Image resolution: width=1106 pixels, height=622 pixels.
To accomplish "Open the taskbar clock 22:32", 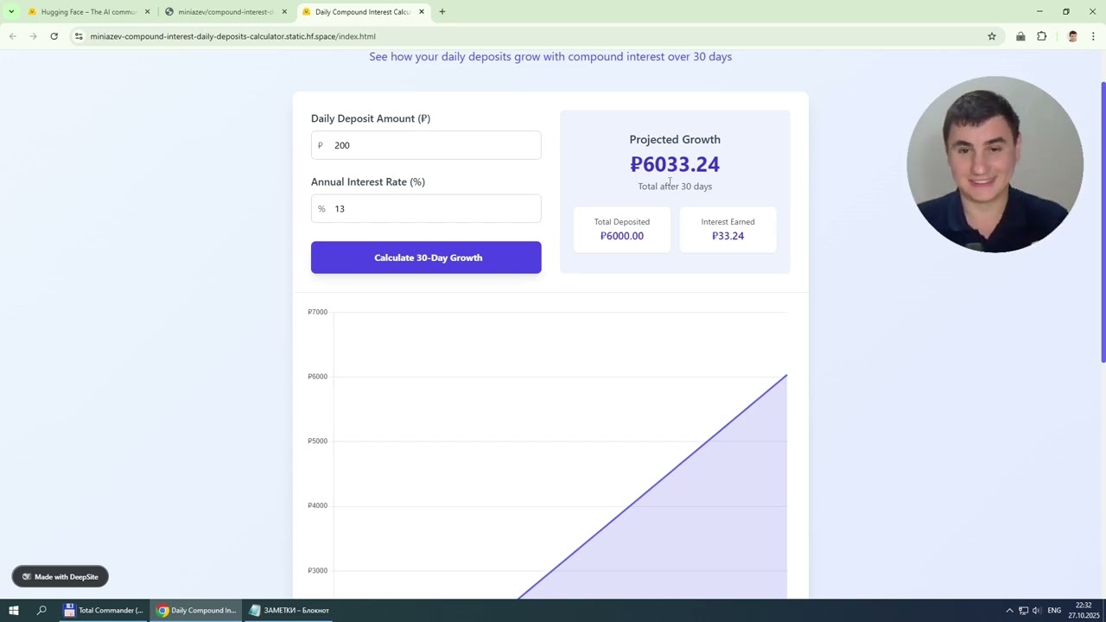I will pos(1084,611).
